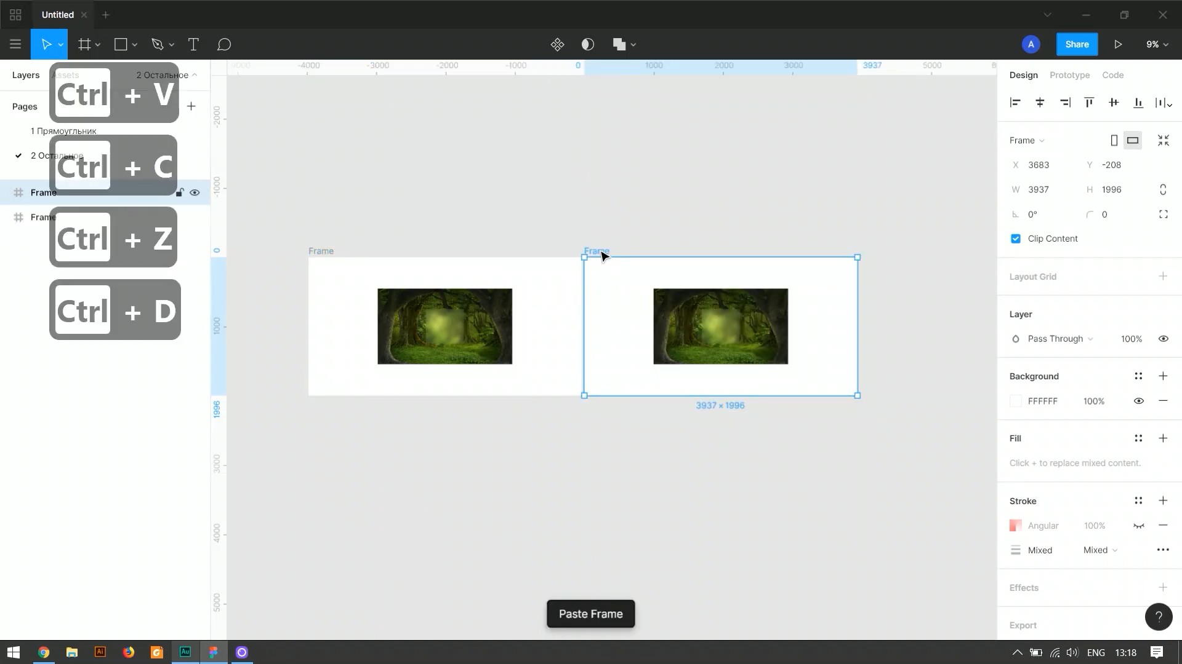This screenshot has width=1182, height=664.
Task: Select the Rectangle shape tool
Action: click(121, 44)
